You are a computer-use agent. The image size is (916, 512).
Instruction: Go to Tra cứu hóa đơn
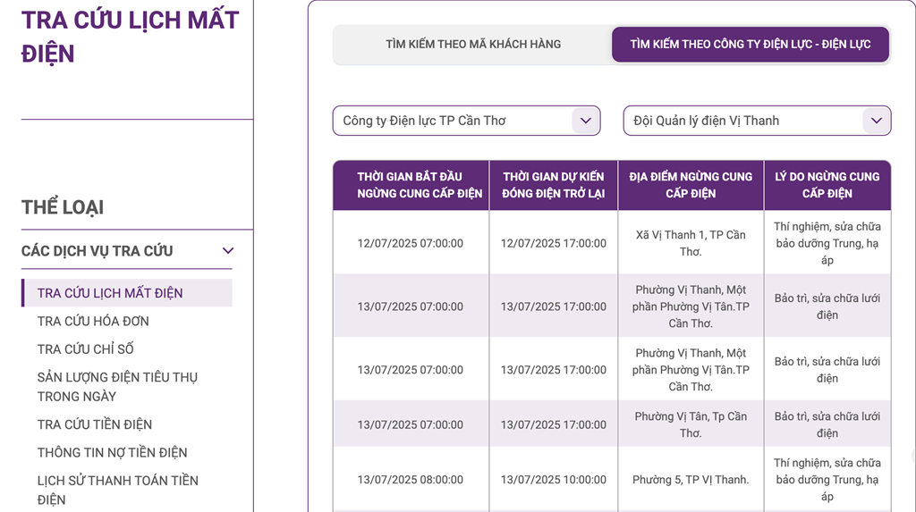tap(93, 321)
